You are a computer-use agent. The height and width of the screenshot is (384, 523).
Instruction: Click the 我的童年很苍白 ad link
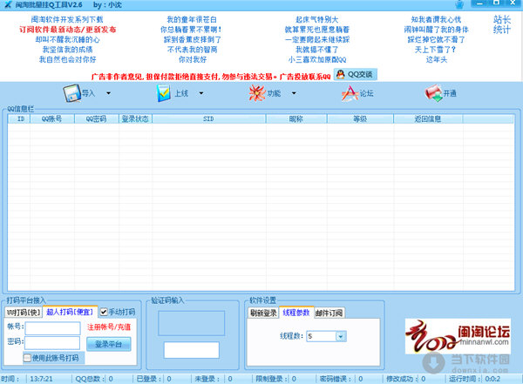(192, 20)
